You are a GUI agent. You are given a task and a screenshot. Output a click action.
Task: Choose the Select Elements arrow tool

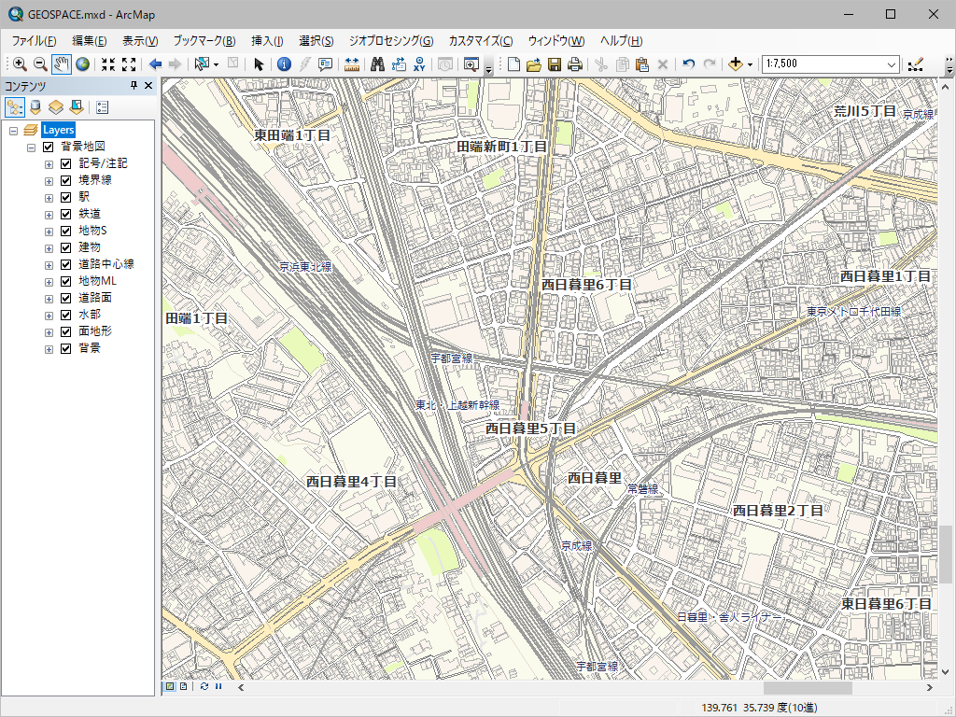pos(259,64)
